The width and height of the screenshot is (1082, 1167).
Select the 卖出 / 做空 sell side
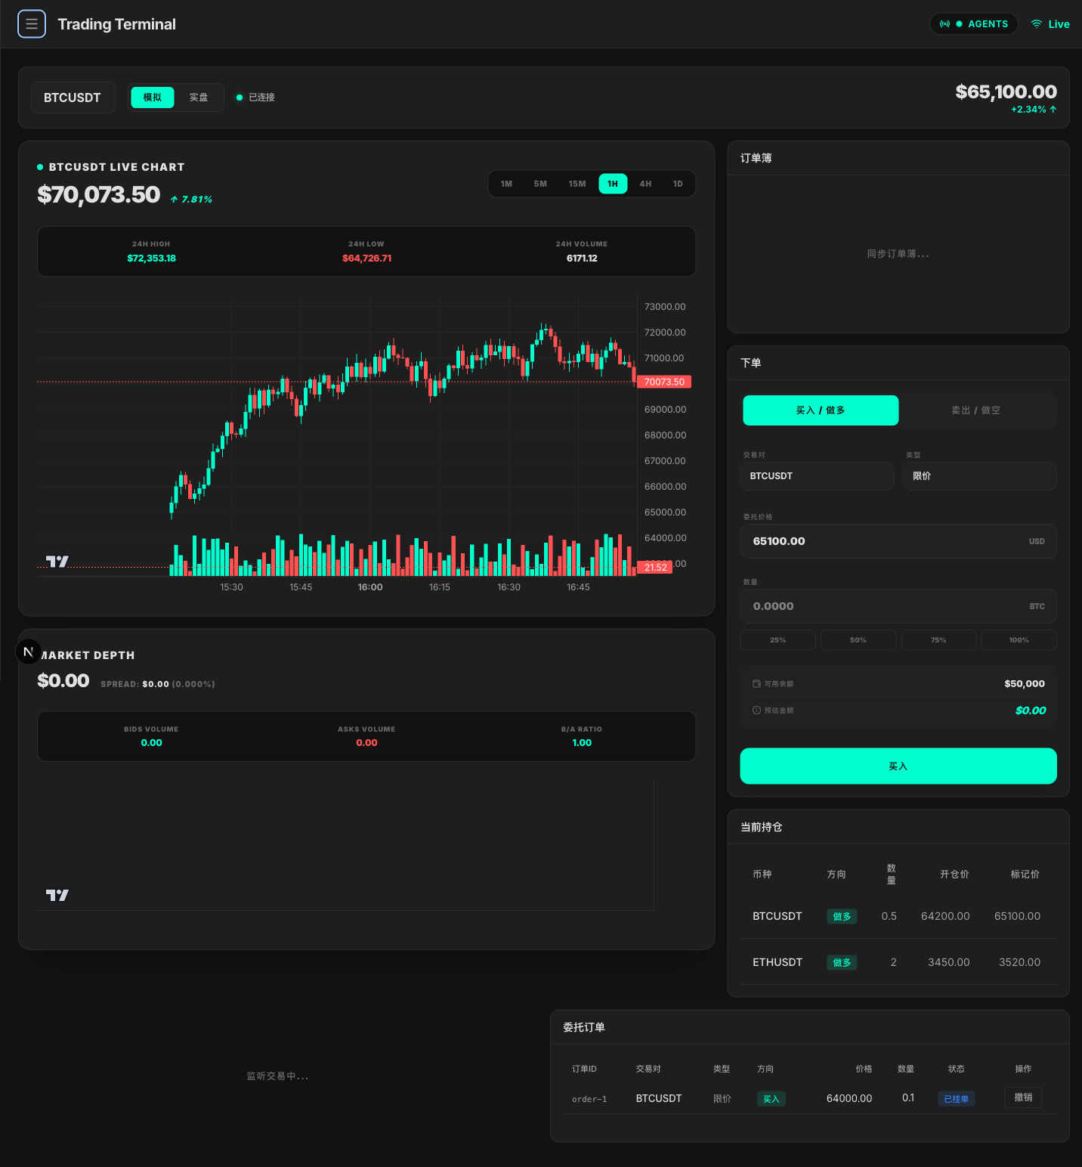click(975, 410)
